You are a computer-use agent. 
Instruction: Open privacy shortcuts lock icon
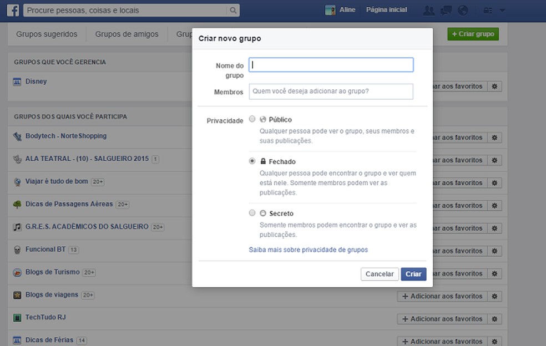[488, 11]
